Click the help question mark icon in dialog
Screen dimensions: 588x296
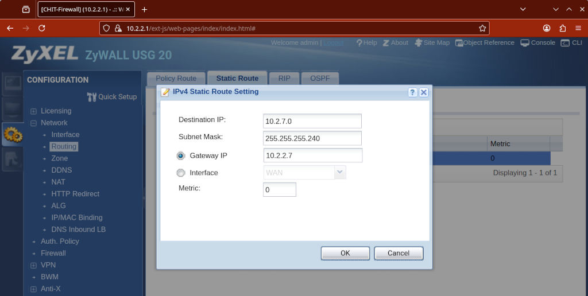point(412,92)
